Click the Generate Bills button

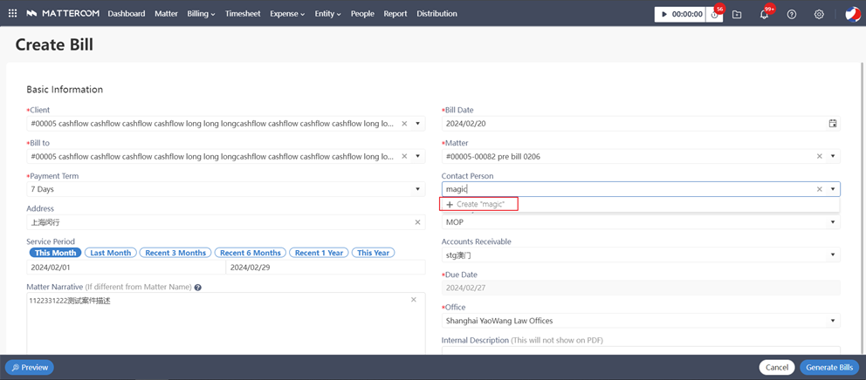point(828,368)
